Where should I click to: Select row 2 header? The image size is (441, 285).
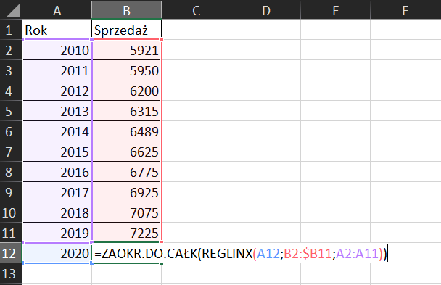coord(11,50)
